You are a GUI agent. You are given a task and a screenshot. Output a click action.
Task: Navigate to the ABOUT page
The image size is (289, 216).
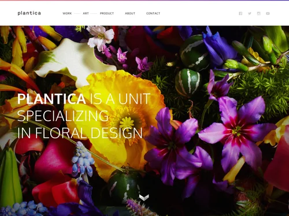point(130,13)
